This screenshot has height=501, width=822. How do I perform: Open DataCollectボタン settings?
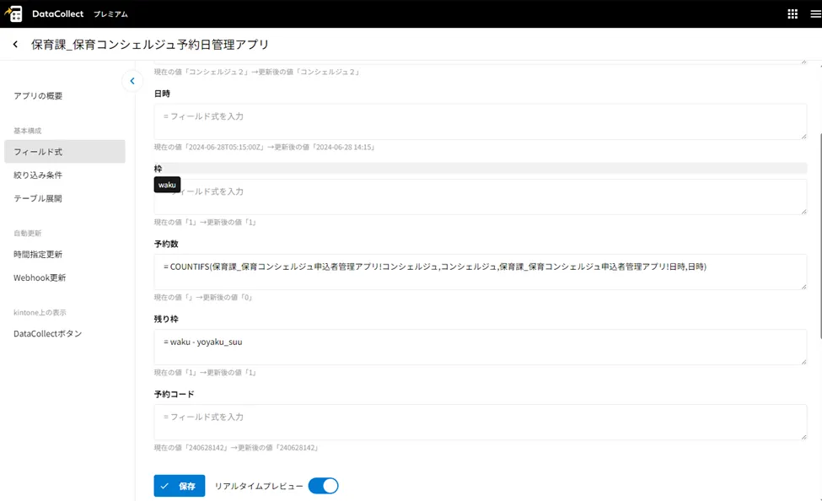tap(48, 334)
